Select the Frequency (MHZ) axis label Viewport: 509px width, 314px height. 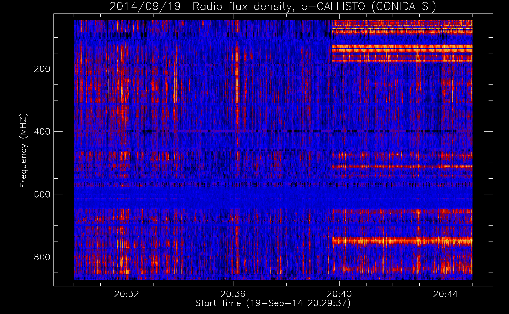coord(24,151)
